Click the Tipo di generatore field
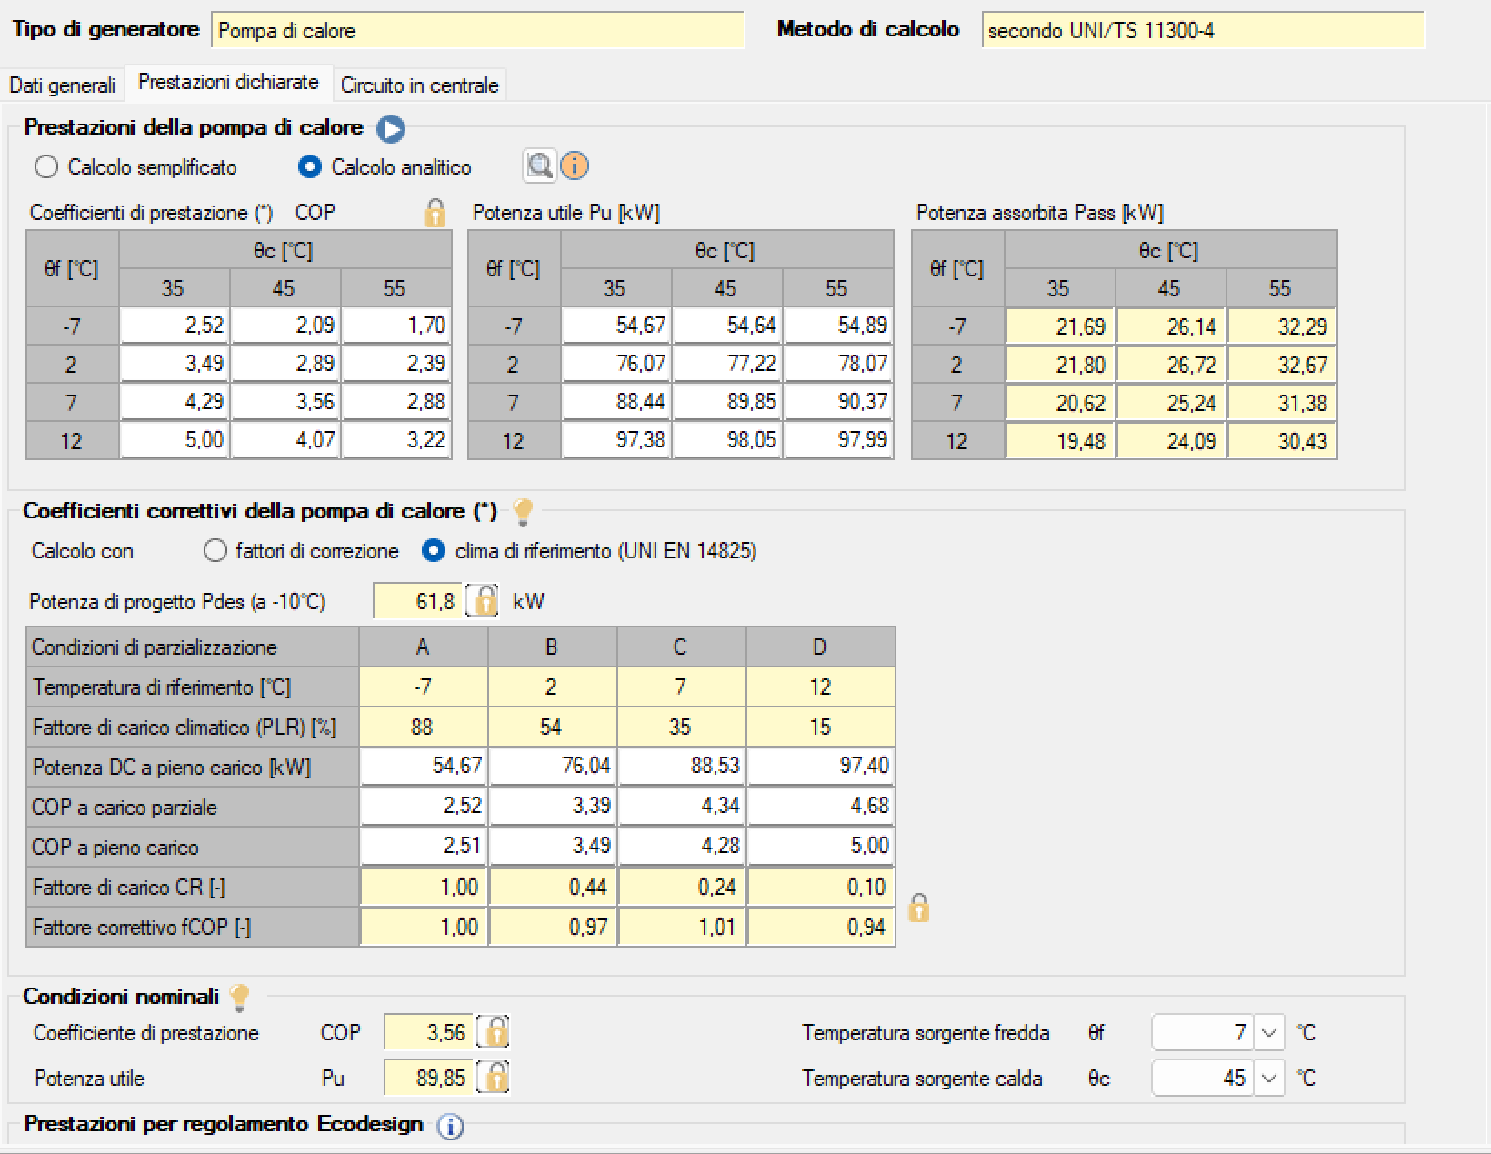This screenshot has width=1491, height=1154. (x=478, y=31)
